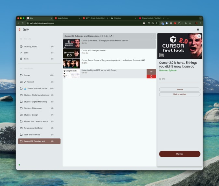Open the Tech and software folder

click(x=39, y=135)
